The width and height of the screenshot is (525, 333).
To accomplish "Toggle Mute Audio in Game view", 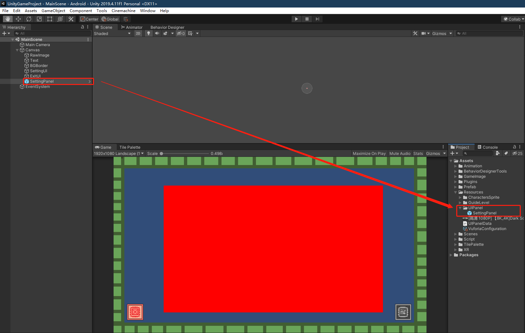I will point(400,153).
